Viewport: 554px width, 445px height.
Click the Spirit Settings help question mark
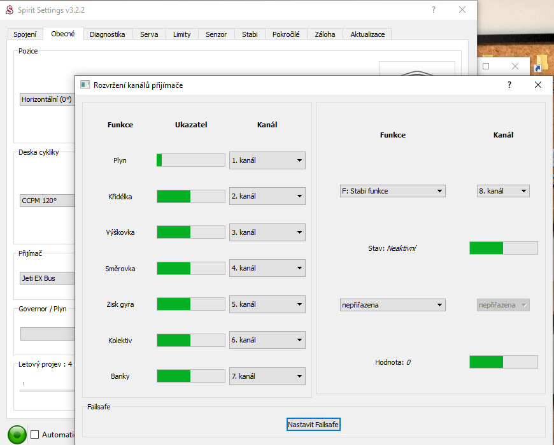434,10
